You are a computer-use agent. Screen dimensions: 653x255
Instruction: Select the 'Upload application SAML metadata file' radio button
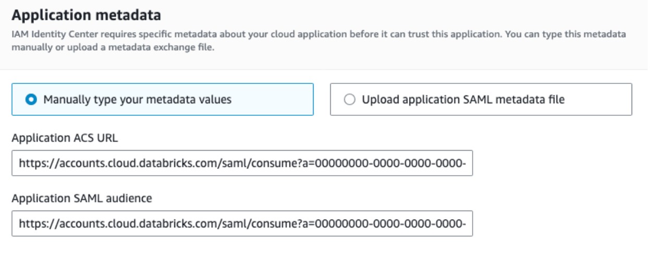349,100
